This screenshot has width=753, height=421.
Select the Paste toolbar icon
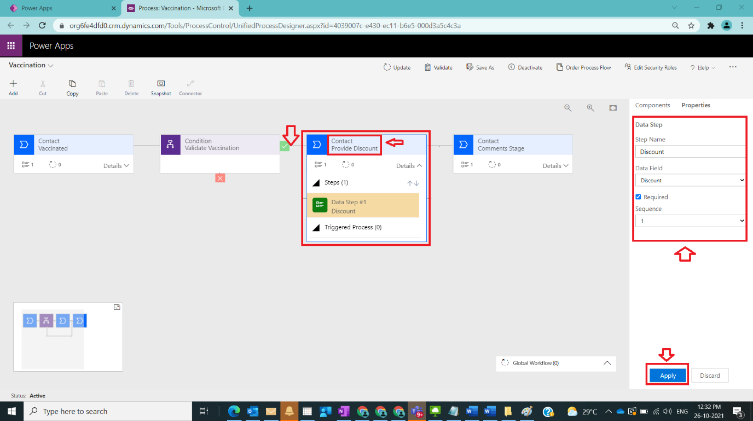pyautogui.click(x=101, y=86)
